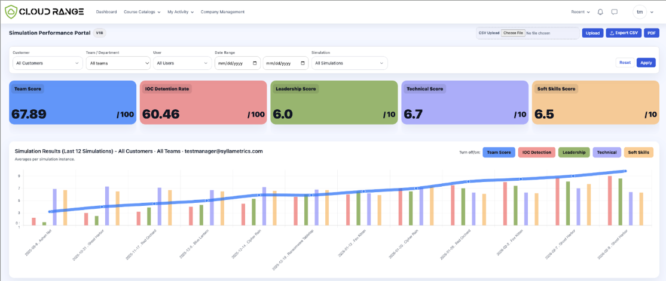Go to Company Management page
Image resolution: width=666 pixels, height=281 pixels.
[x=222, y=12]
